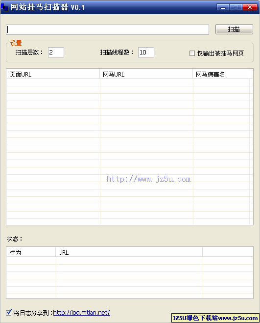Viewport: 260px width, 323px height.
Task: Open the http://log.mtian.net/ link
Action: 81,313
